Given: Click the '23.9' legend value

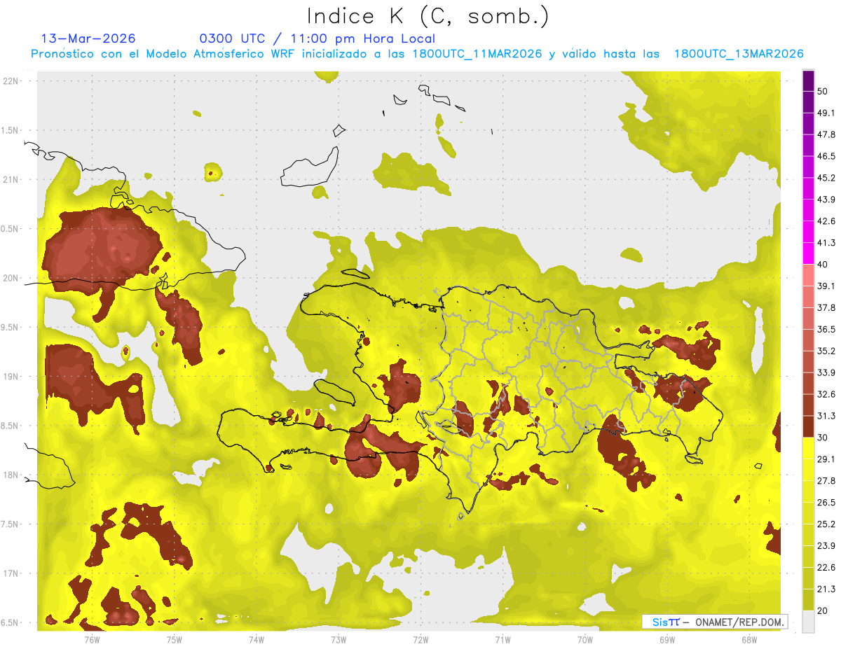Looking at the screenshot, I should click(x=826, y=546).
